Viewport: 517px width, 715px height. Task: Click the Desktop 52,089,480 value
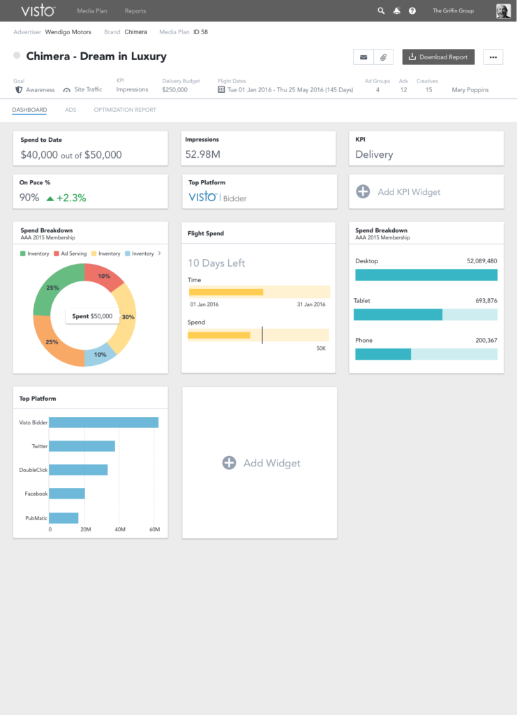tap(482, 261)
